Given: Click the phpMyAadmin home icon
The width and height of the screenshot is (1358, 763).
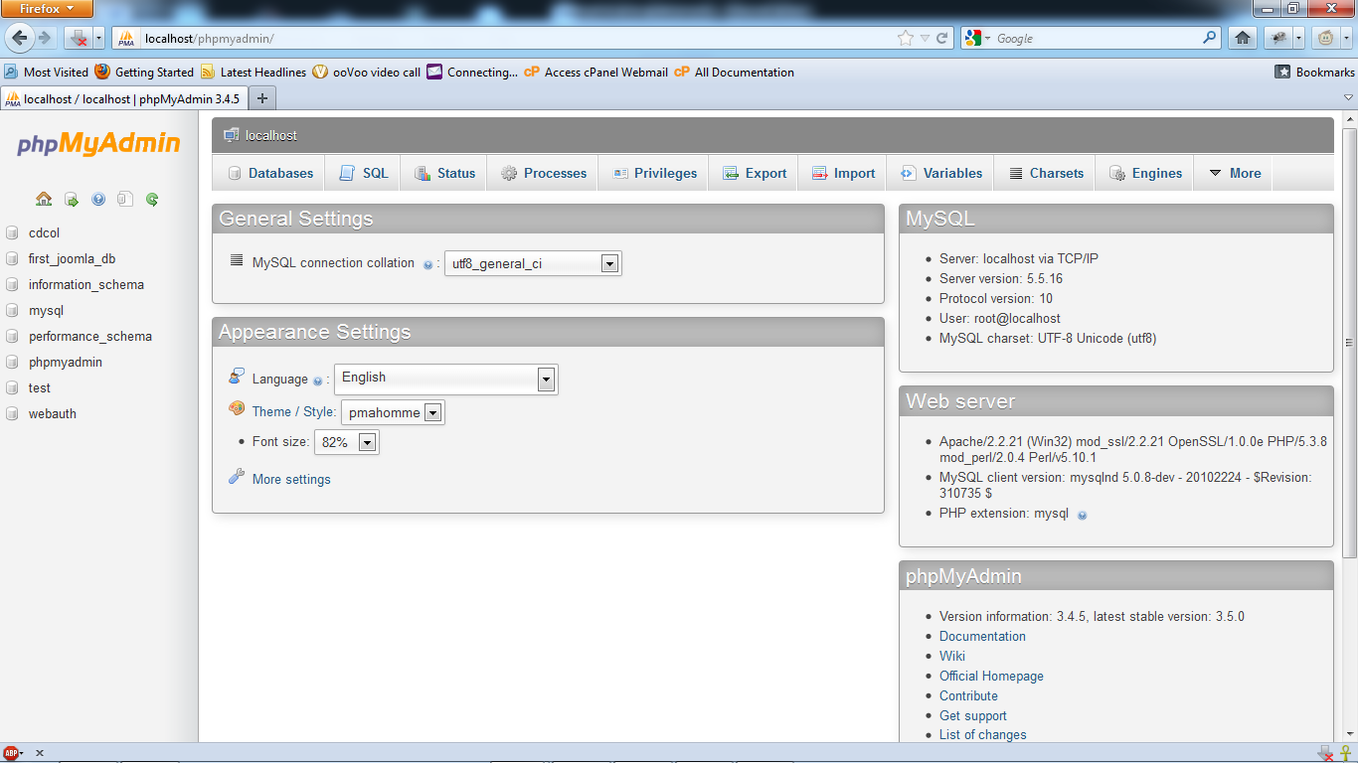Looking at the screenshot, I should (x=44, y=199).
